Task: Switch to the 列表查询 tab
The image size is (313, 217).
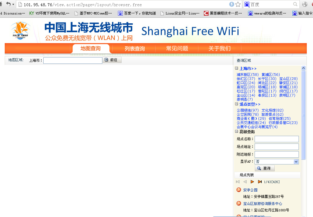Action: (135, 48)
